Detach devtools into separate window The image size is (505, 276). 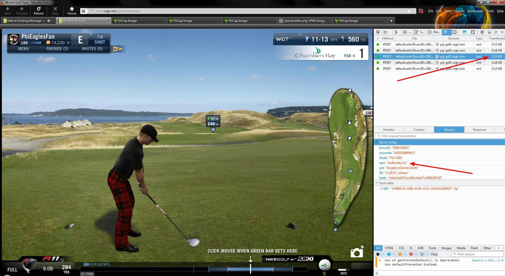pyautogui.click(x=496, y=32)
